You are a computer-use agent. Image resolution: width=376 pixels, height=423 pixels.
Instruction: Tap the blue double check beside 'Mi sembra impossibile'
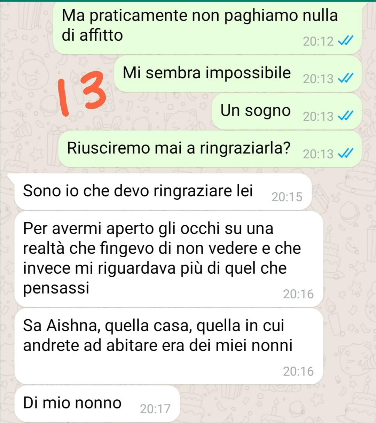coord(346,79)
